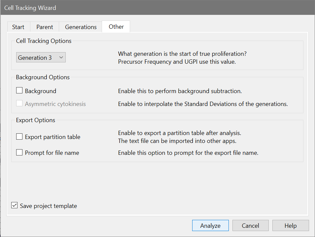
Task: Open the Parent tab
Action: (45, 27)
